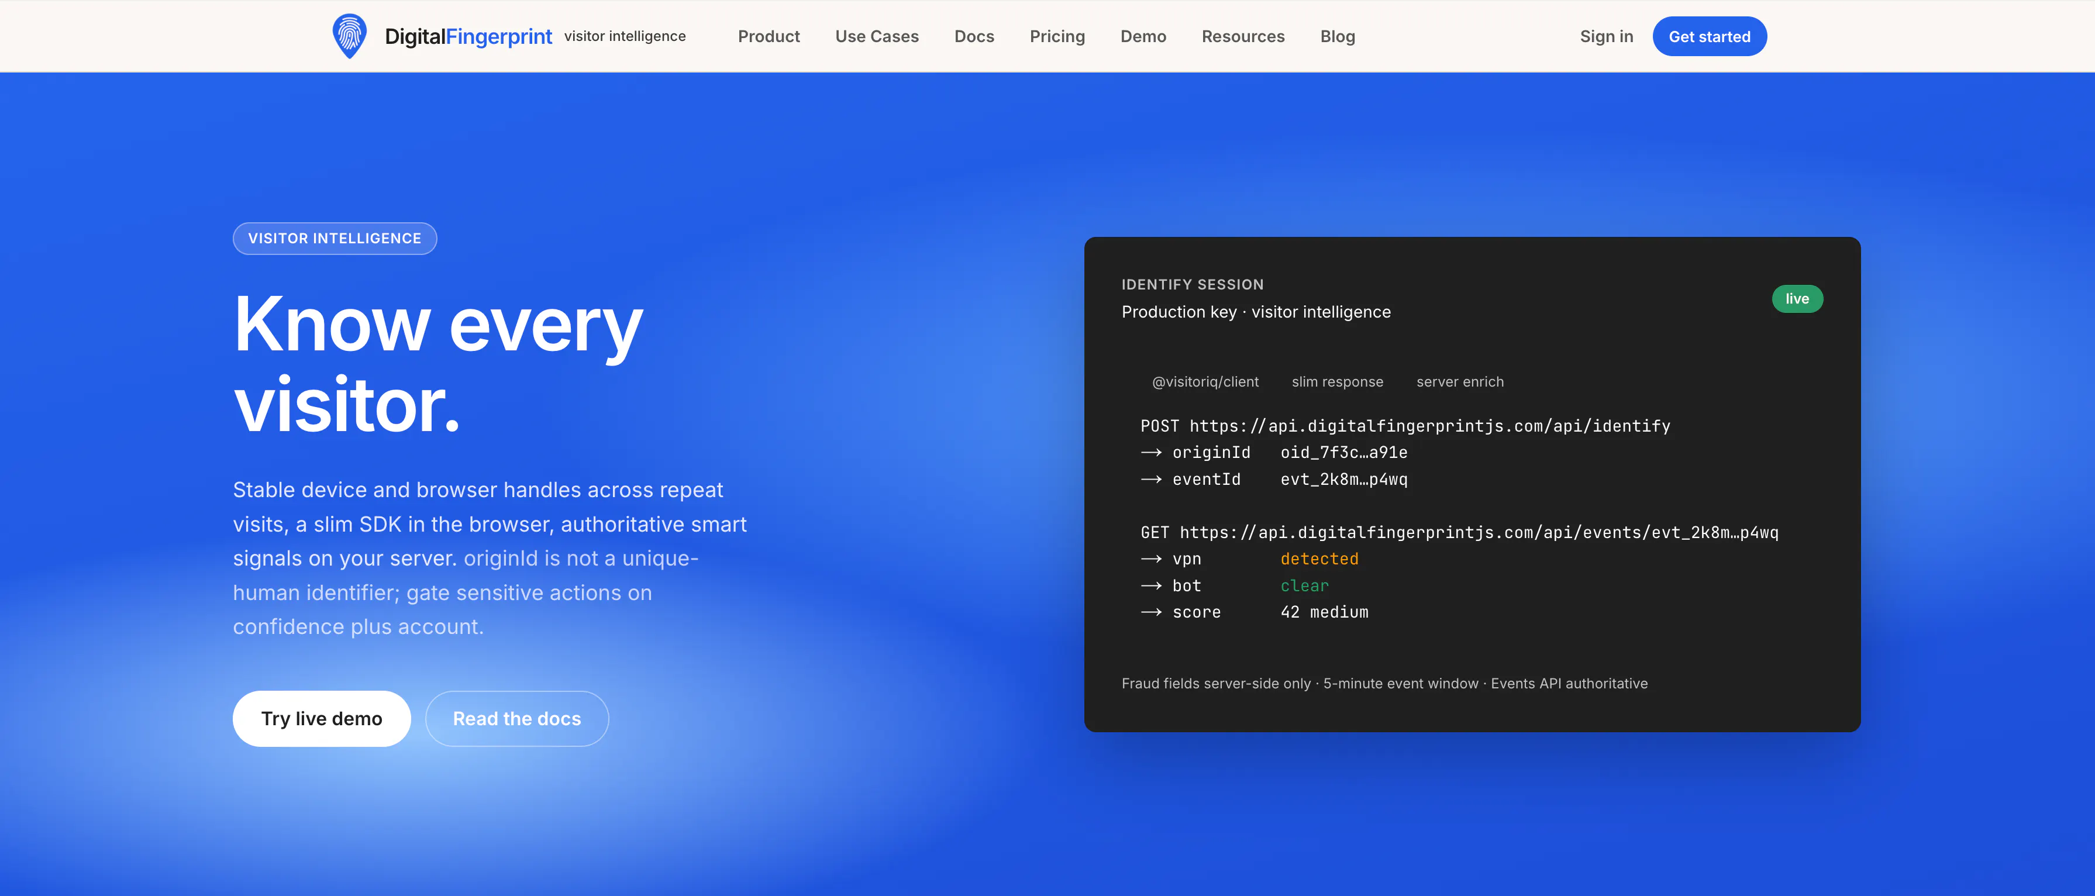
Task: Open the Pricing page
Action: (1057, 37)
